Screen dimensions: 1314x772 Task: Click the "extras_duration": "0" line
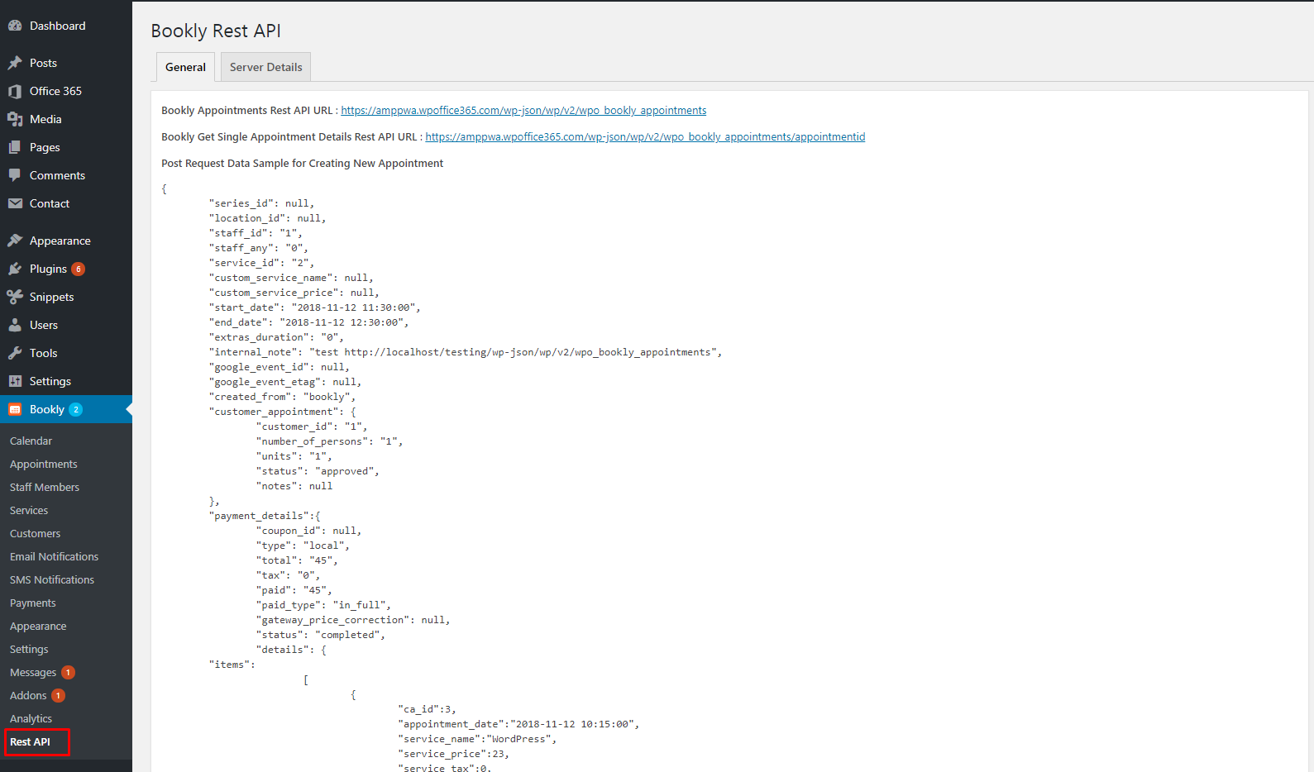pyautogui.click(x=276, y=337)
